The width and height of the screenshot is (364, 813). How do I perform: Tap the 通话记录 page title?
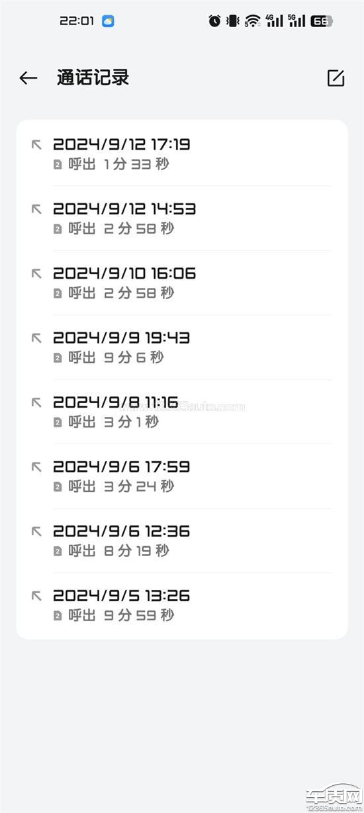click(x=93, y=77)
